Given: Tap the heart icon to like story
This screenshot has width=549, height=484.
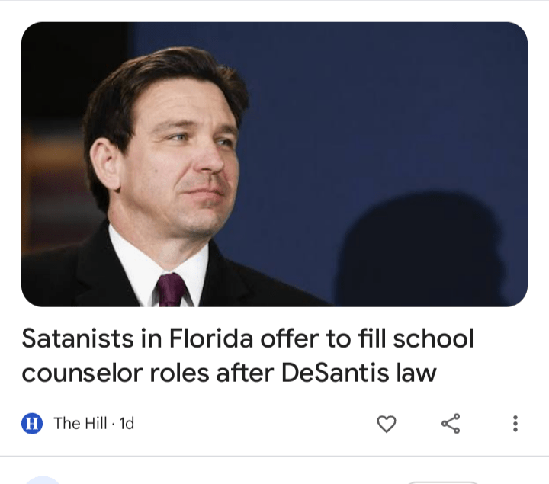Looking at the screenshot, I should click(387, 423).
